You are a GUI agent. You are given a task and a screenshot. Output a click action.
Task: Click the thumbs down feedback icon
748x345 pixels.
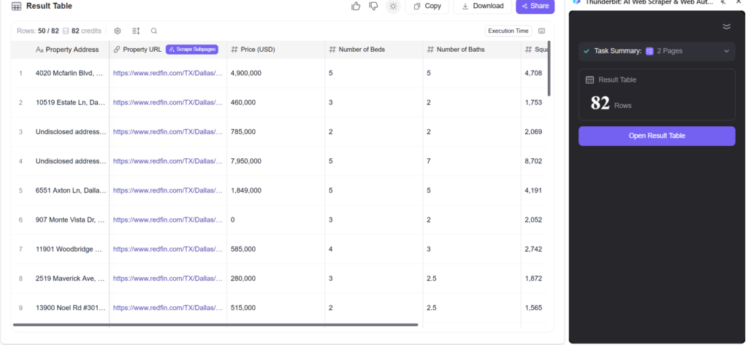(374, 6)
